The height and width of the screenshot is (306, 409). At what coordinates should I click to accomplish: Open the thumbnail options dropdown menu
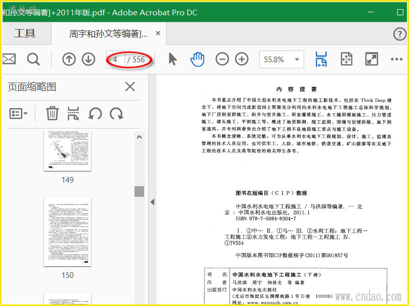click(x=18, y=114)
